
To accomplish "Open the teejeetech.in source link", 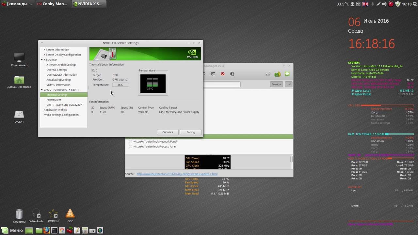I will tap(177, 174).
